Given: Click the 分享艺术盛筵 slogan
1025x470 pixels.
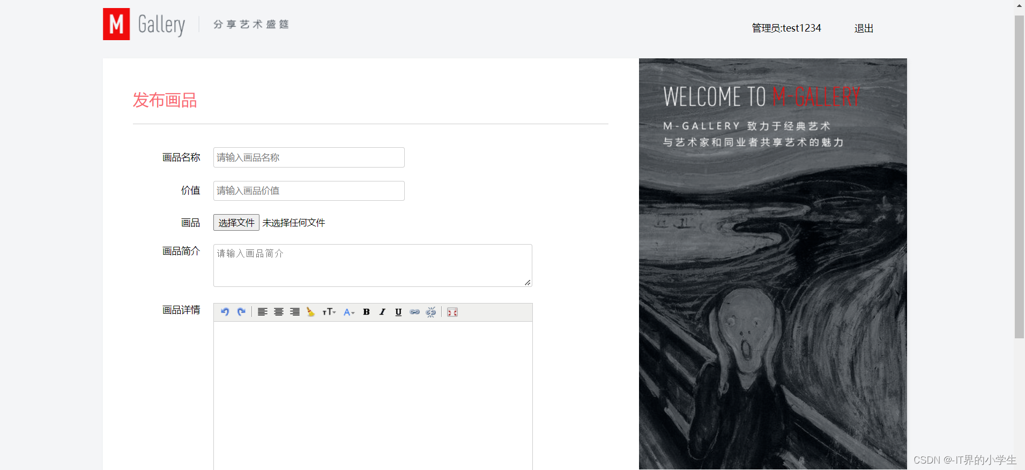Looking at the screenshot, I should (x=251, y=24).
